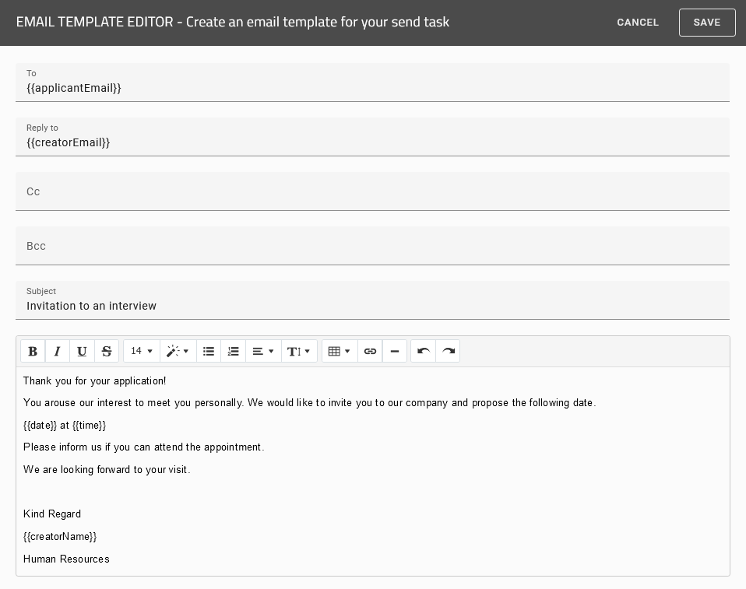Click the Subject field containing invitation text
The width and height of the screenshot is (746, 589).
pyautogui.click(x=372, y=306)
